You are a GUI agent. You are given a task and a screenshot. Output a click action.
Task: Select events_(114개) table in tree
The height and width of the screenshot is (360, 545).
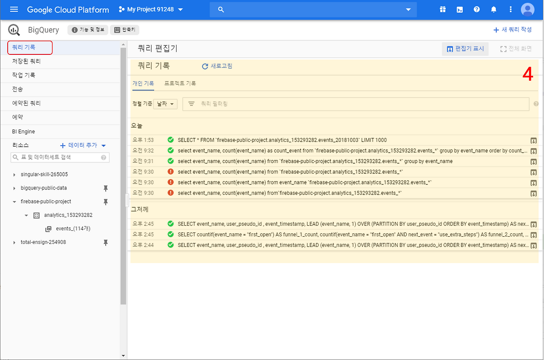point(73,229)
